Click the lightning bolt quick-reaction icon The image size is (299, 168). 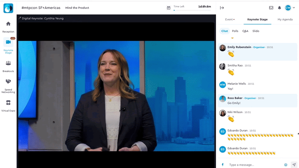click(223, 165)
